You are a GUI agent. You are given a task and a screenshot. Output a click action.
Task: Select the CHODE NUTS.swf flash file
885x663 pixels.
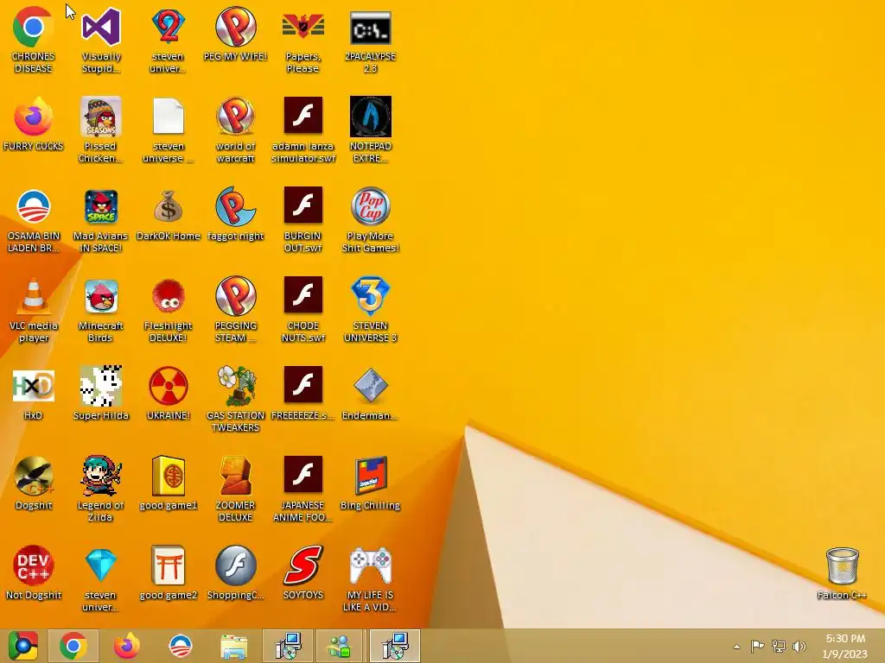(x=303, y=310)
